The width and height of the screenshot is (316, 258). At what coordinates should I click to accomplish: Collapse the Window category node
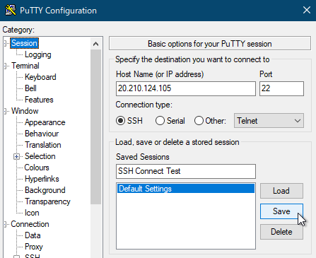pos(6,111)
